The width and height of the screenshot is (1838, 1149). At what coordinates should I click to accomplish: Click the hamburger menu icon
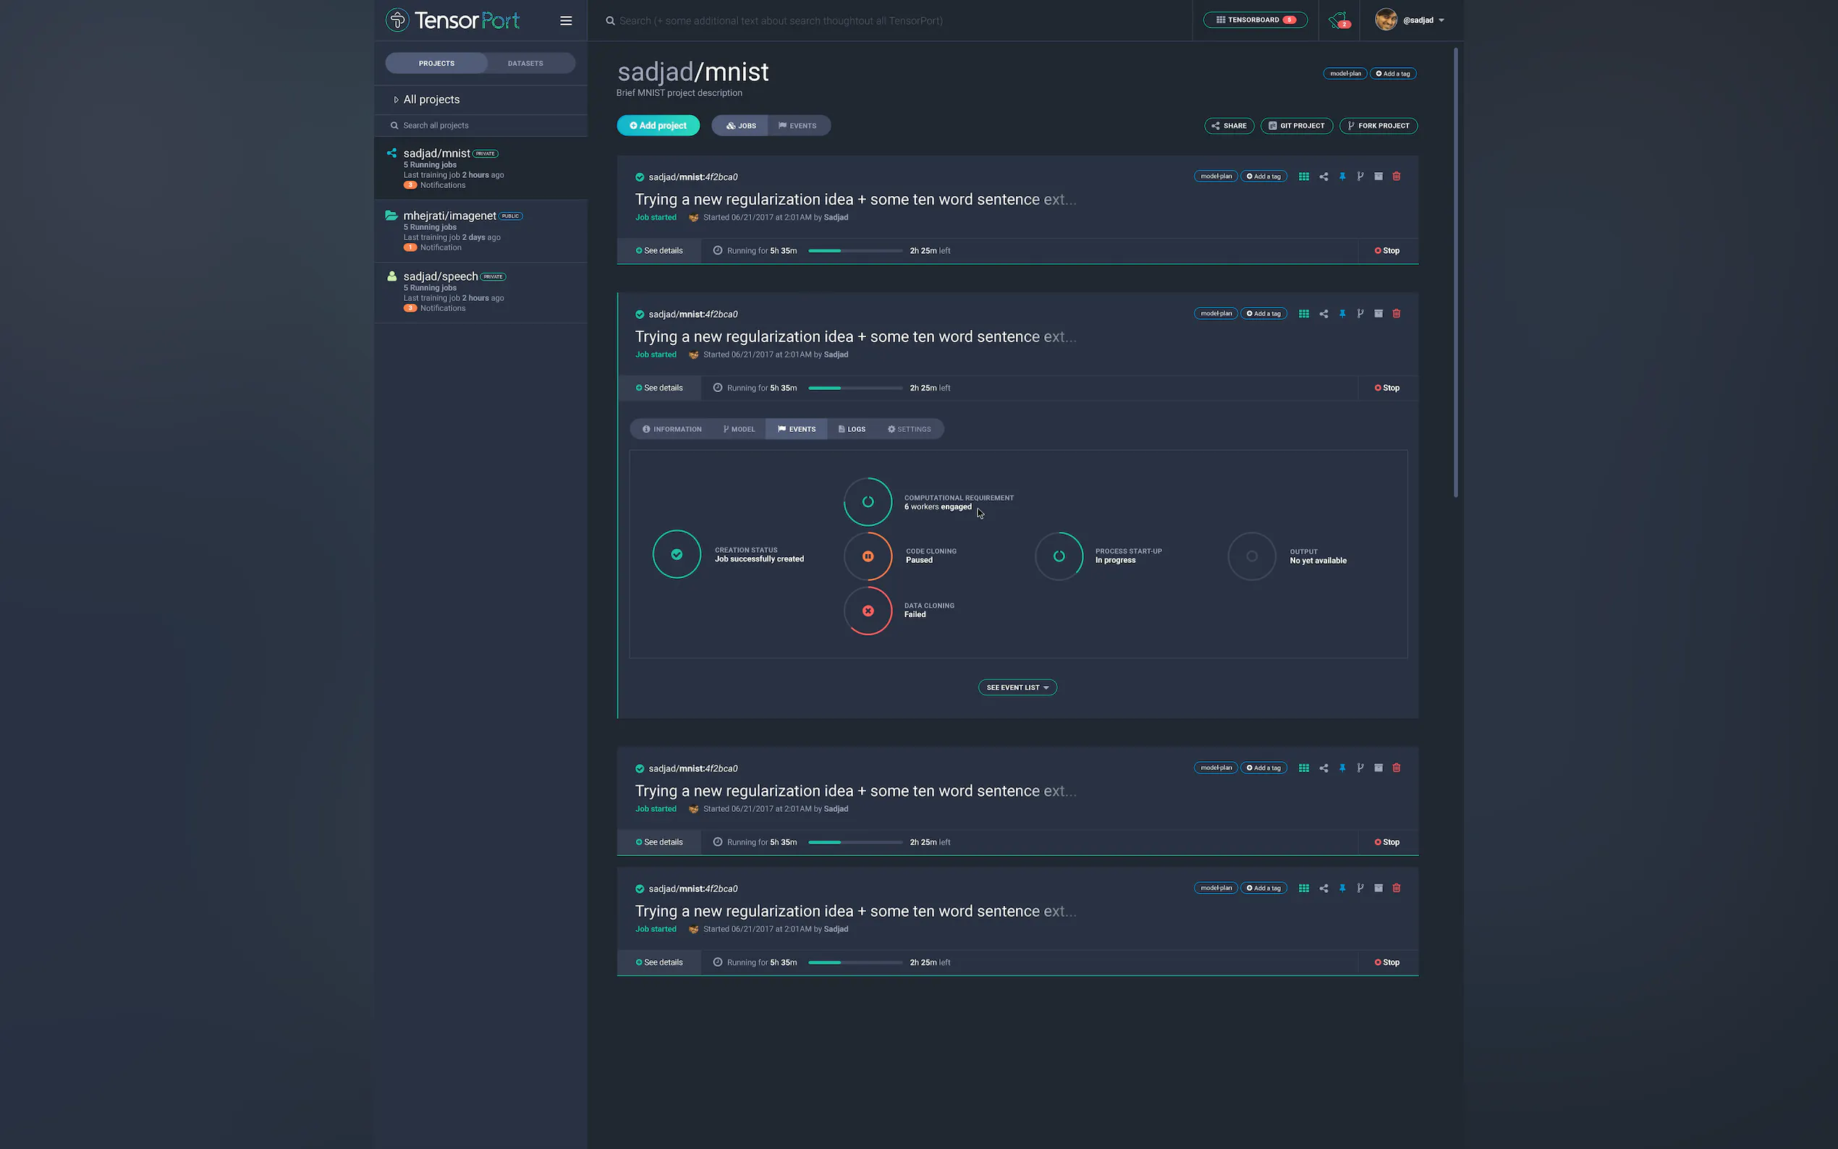[x=566, y=20]
